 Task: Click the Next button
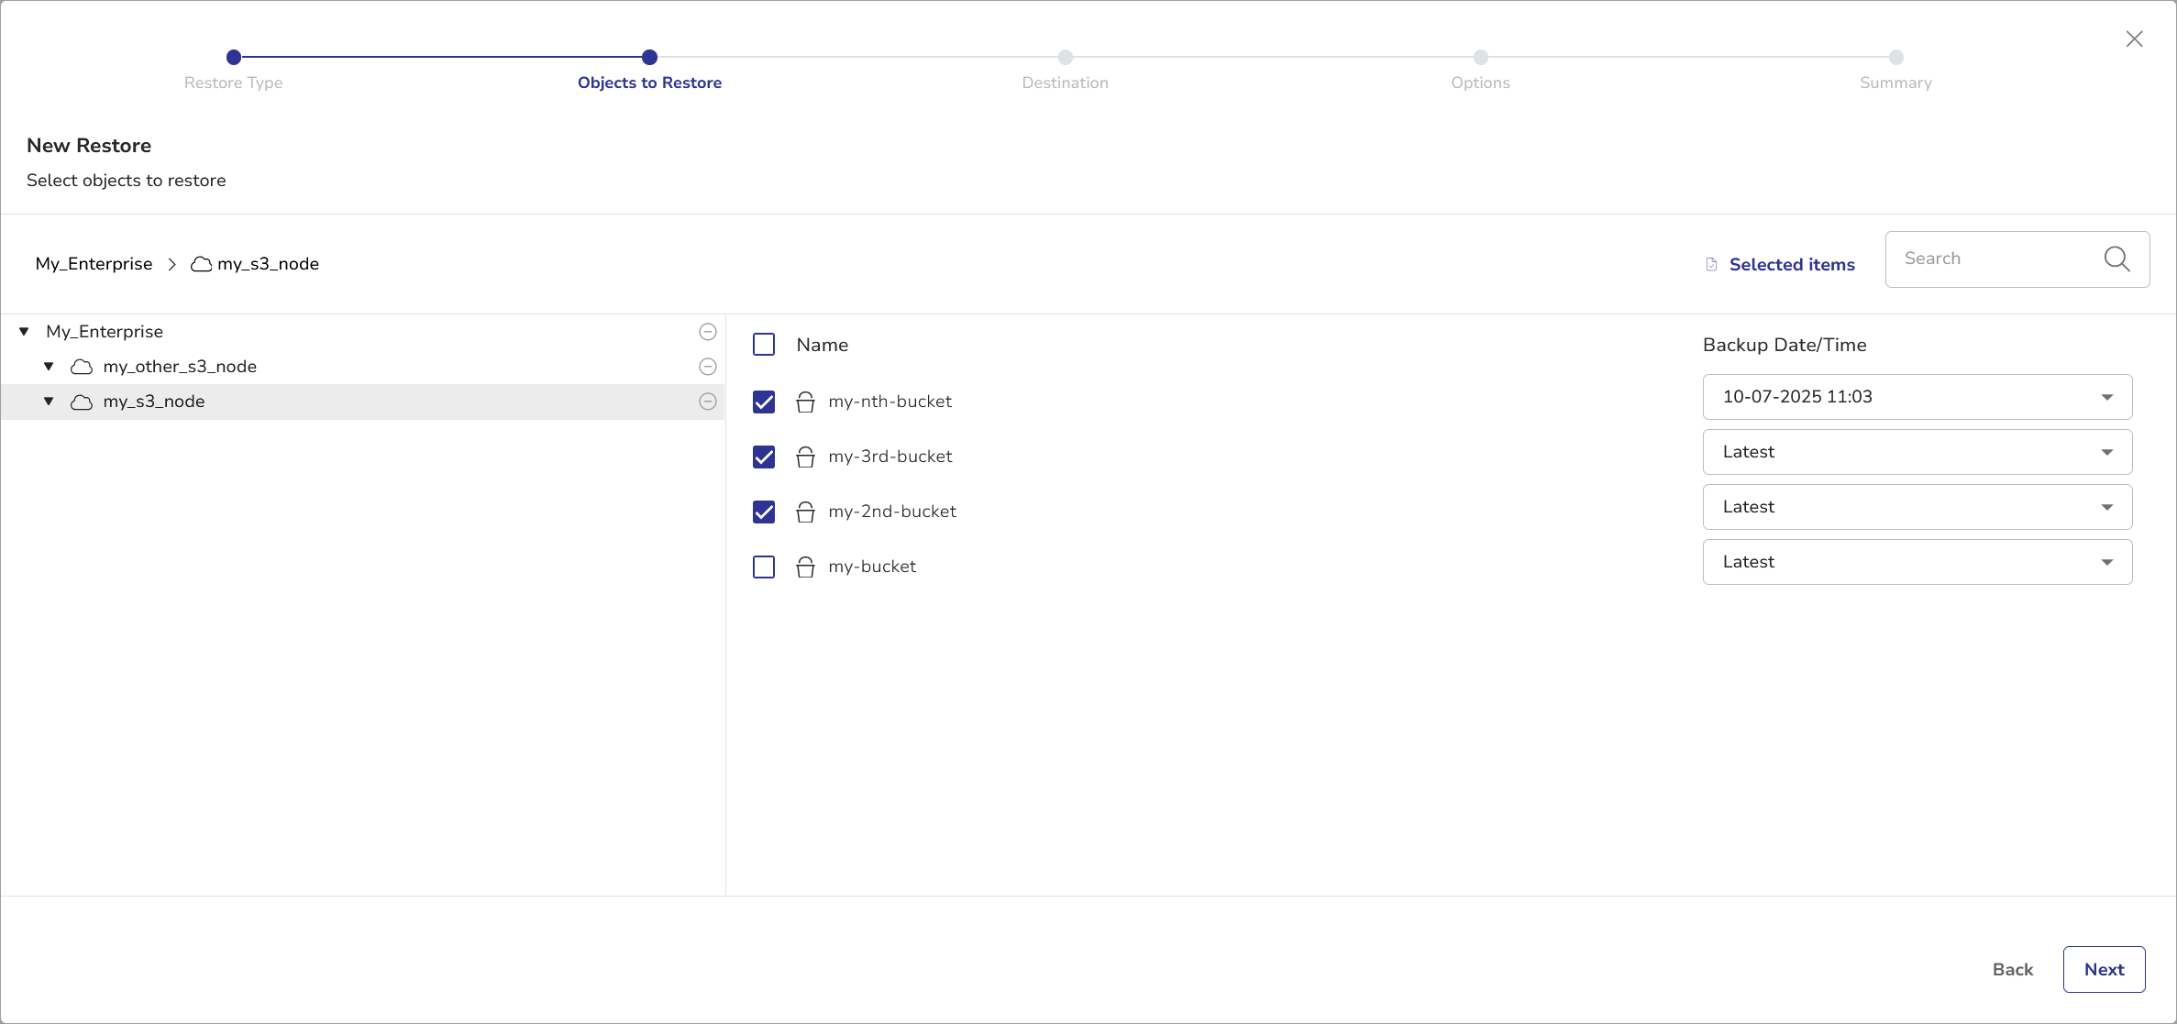click(x=2104, y=969)
